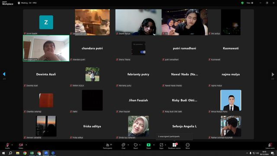Open Windows notification center
The image size is (277, 156).
(x=272, y=153)
